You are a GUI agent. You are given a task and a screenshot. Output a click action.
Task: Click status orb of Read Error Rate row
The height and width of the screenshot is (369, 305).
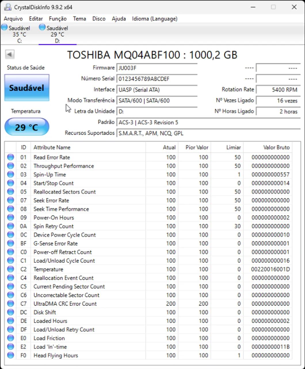pos(11,157)
